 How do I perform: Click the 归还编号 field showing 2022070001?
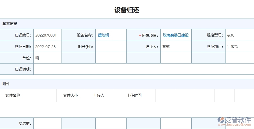coord(47,35)
